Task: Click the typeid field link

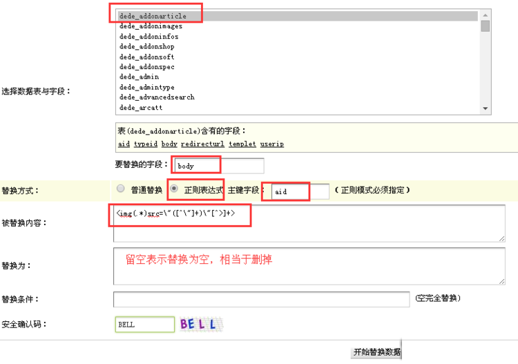Action: click(146, 144)
